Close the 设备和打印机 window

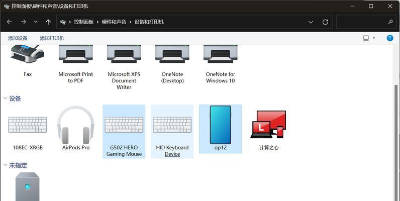[x=390, y=6]
